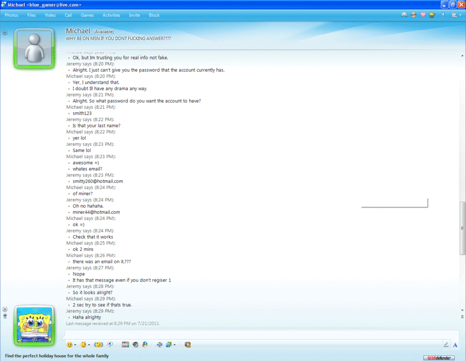Expand the top-right options dropdown arrow

point(461,15)
